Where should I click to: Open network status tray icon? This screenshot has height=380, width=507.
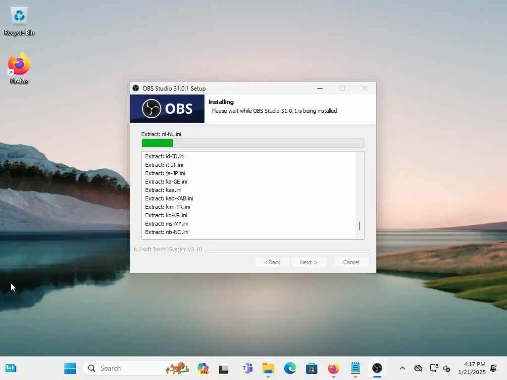(434, 368)
